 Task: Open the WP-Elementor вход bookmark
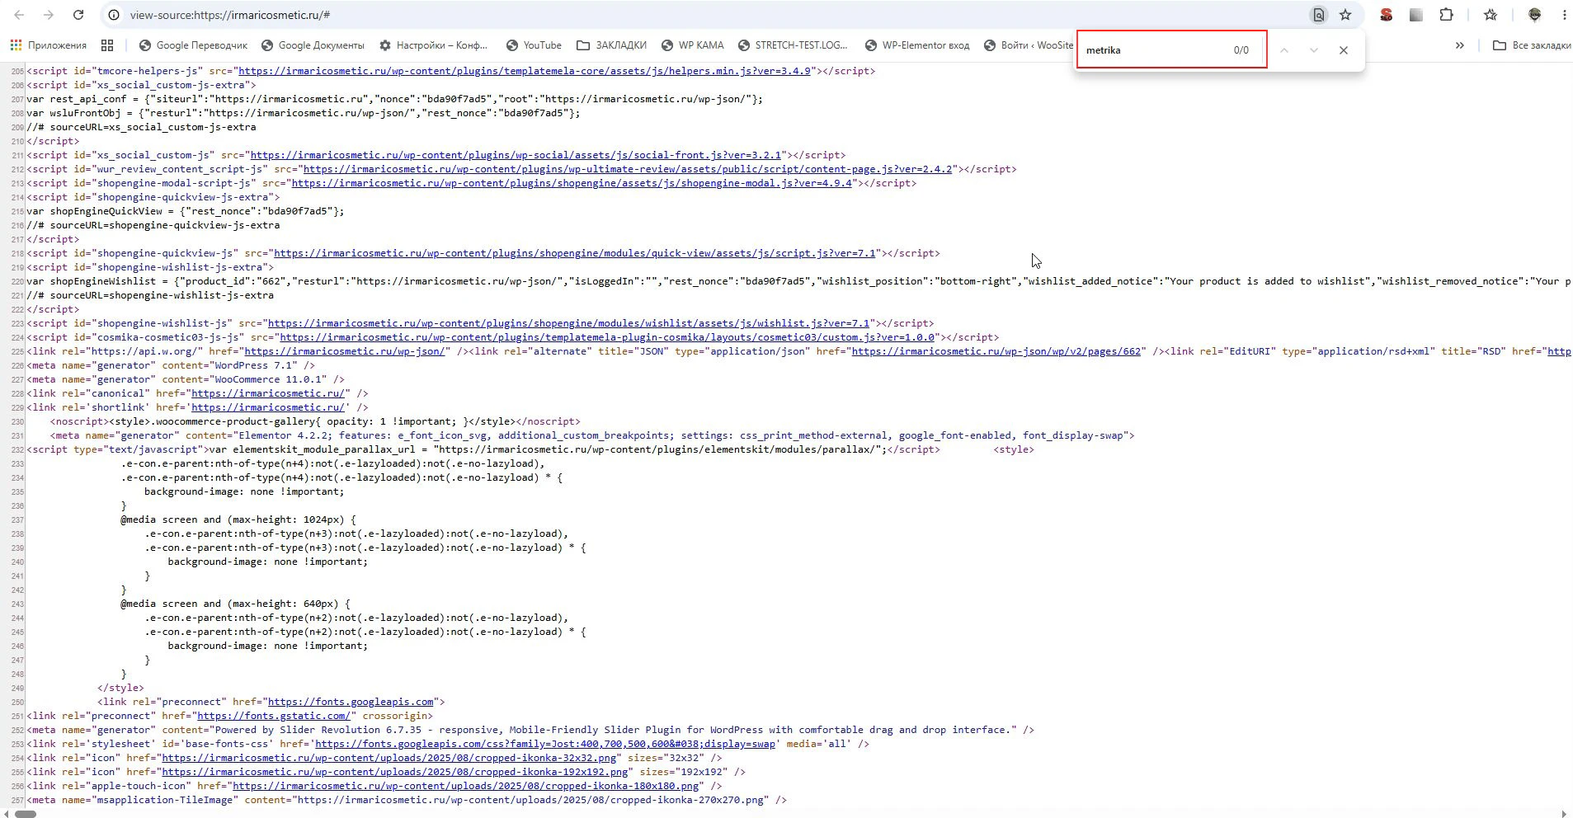[x=917, y=45]
